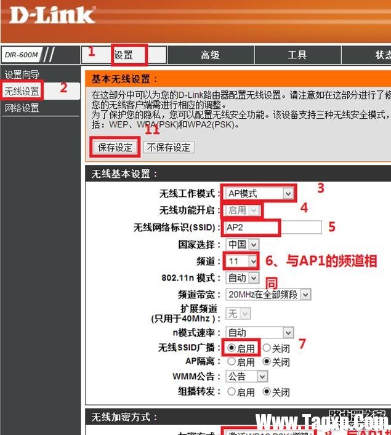
Task: Open the 802.11n 模式 dropdown
Action: [x=242, y=277]
